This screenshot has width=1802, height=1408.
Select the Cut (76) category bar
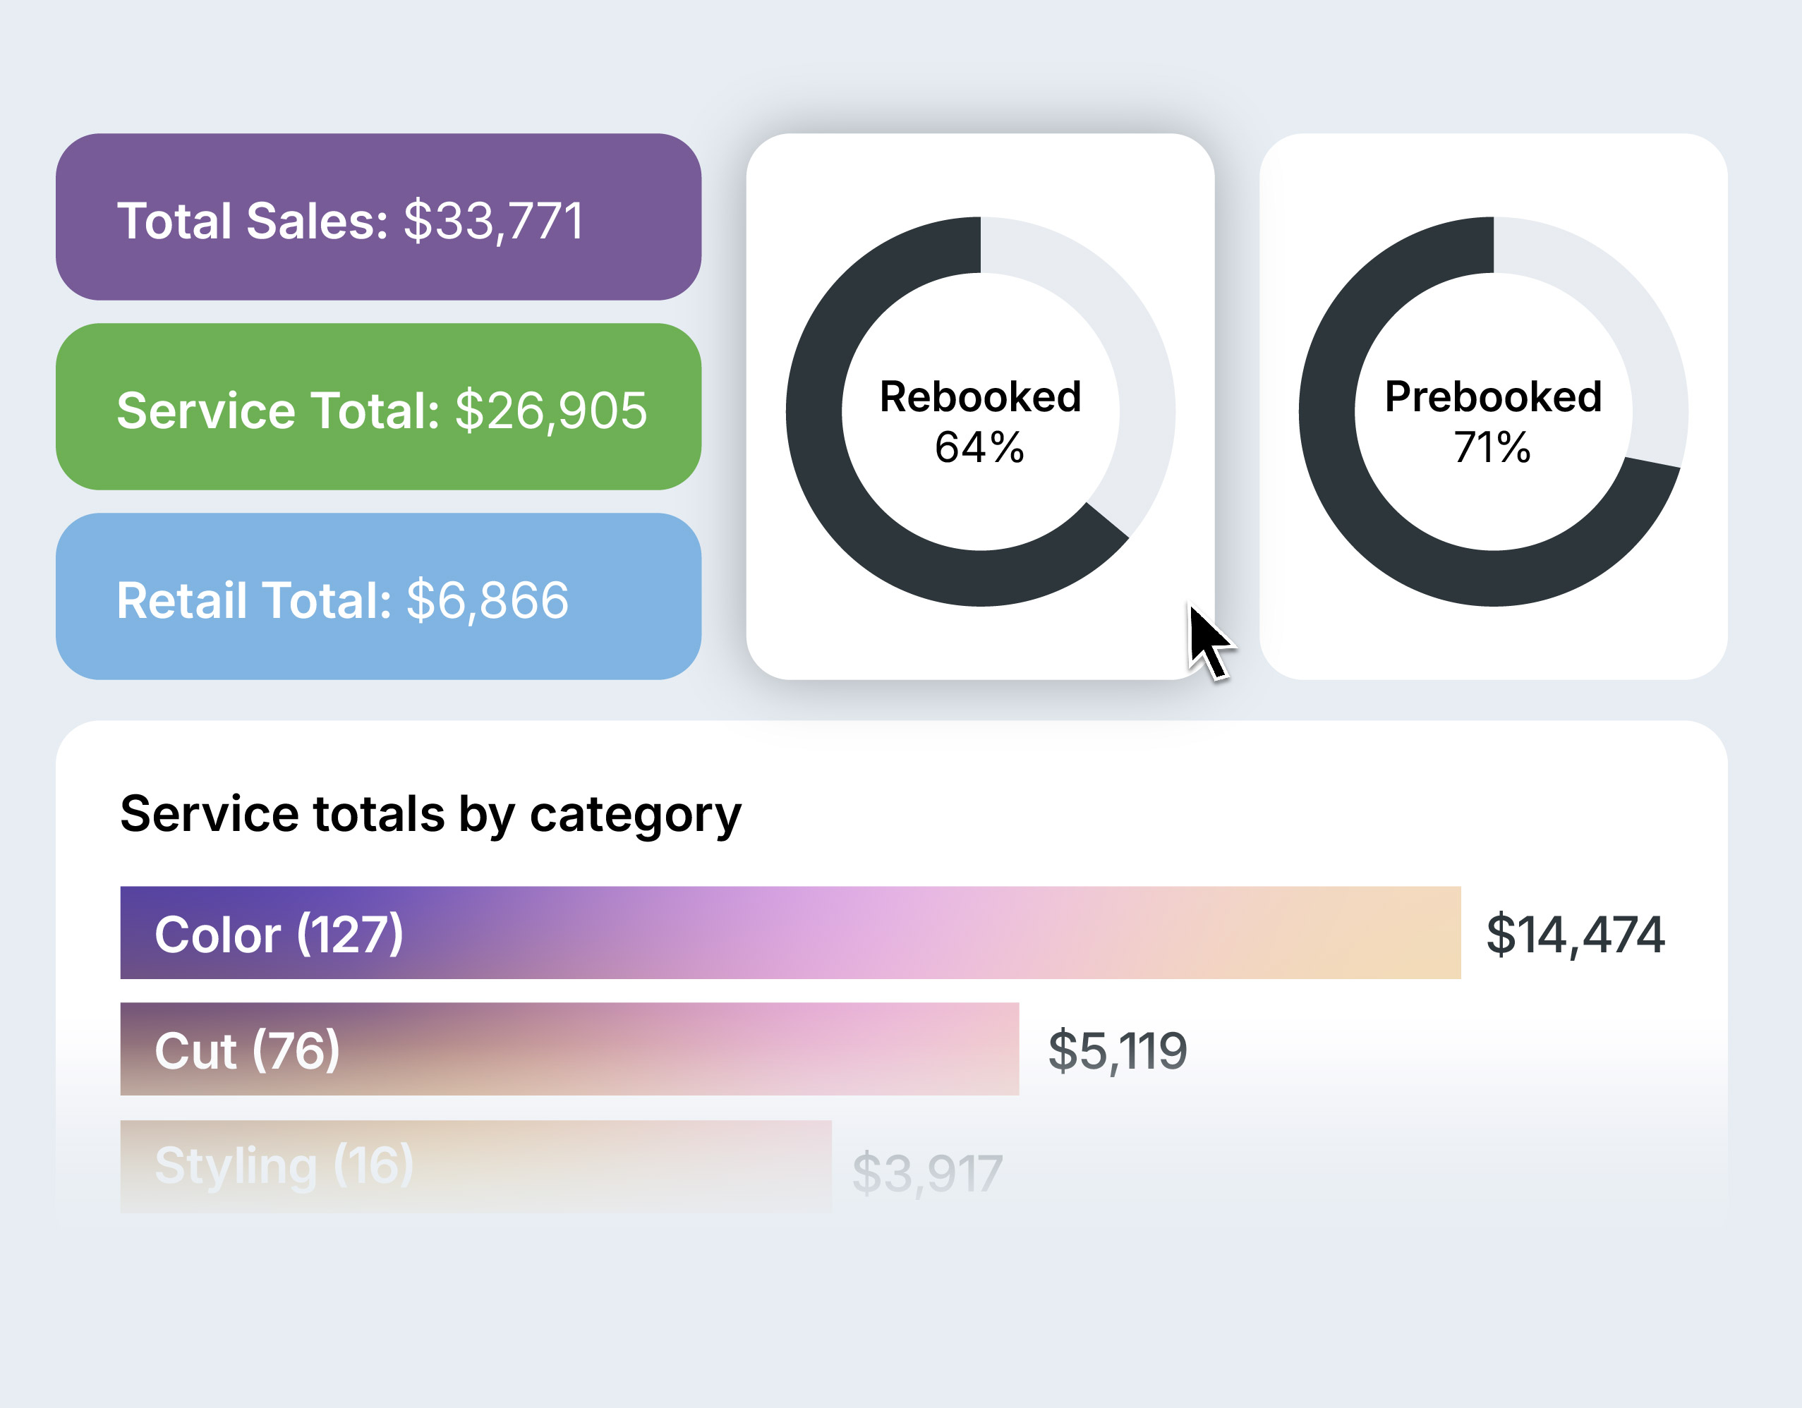click(569, 1049)
